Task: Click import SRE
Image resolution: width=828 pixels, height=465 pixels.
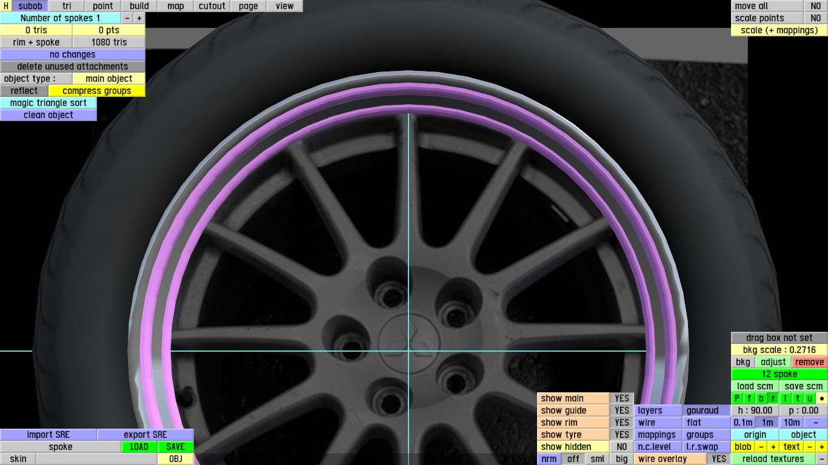Action: [x=48, y=435]
